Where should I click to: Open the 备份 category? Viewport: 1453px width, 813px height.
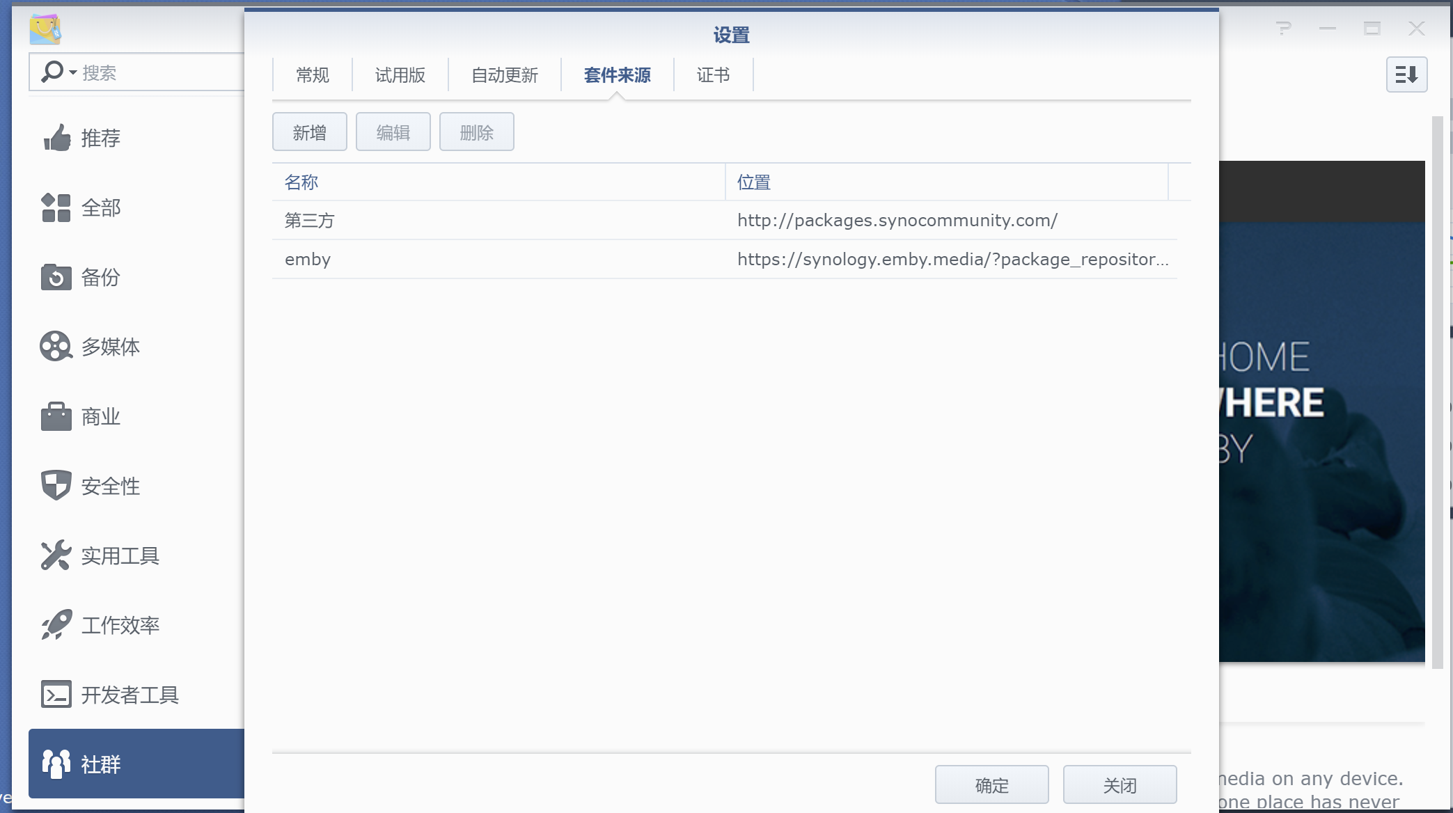pos(101,277)
